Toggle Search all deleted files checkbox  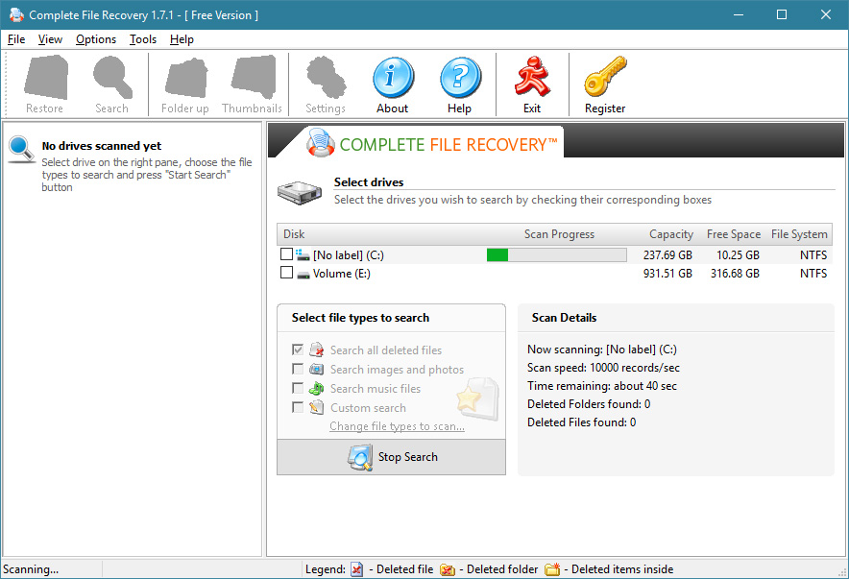298,350
